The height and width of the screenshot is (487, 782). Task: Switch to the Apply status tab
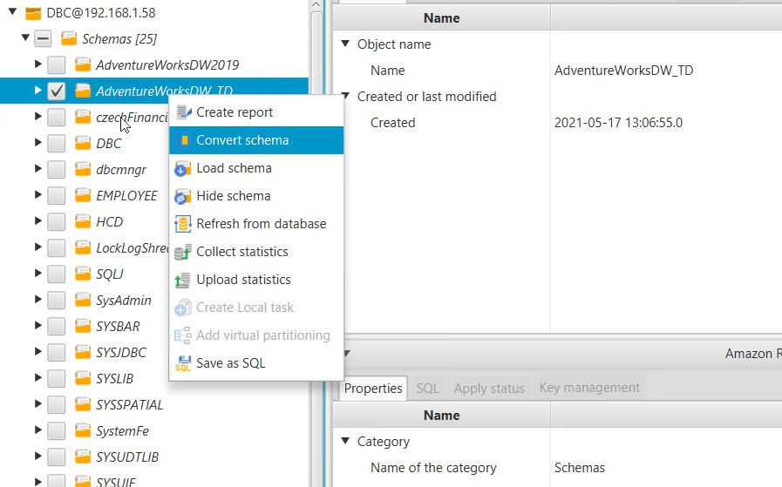[x=489, y=389]
